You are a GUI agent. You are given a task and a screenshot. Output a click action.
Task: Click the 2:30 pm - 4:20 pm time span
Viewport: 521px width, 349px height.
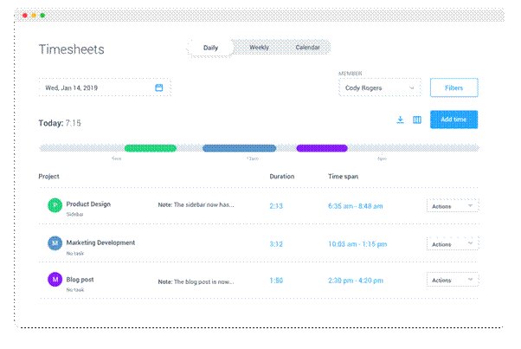tap(356, 281)
